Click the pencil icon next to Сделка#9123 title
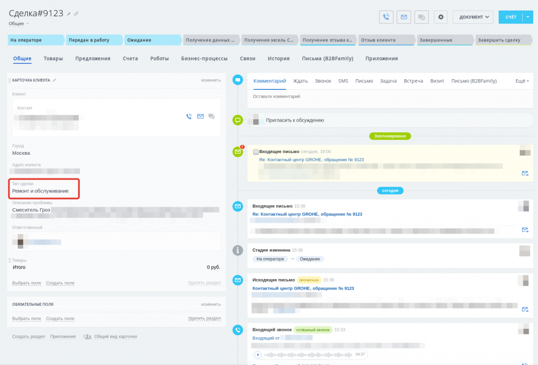538x365 pixels. point(69,14)
